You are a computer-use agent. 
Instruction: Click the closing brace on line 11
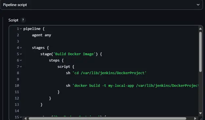tap(58, 92)
